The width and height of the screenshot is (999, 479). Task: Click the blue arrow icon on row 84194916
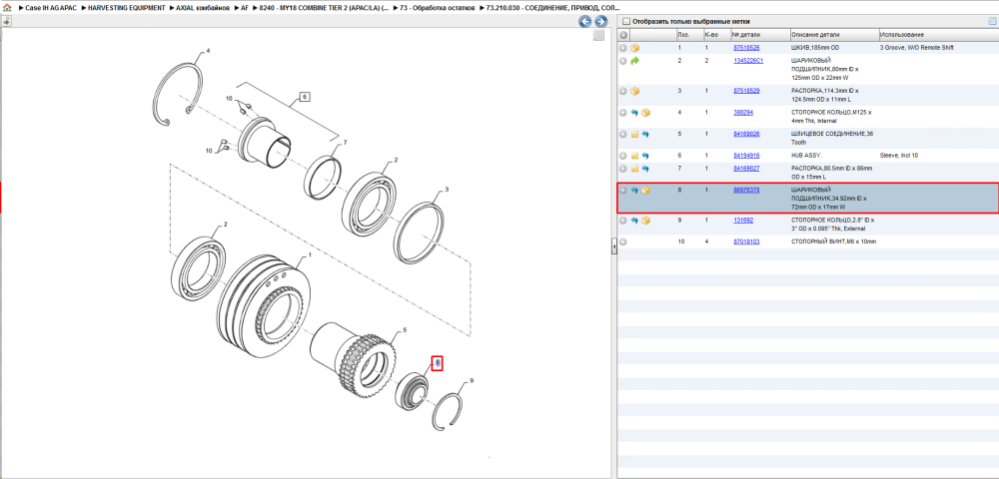[645, 156]
